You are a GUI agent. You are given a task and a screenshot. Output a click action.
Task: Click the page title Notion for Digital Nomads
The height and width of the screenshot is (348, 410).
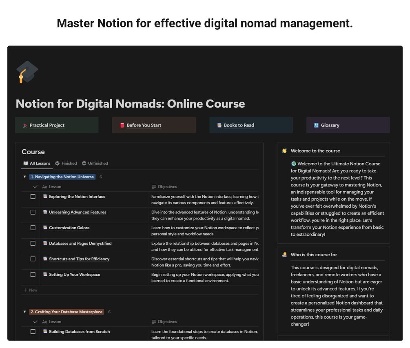click(x=130, y=104)
